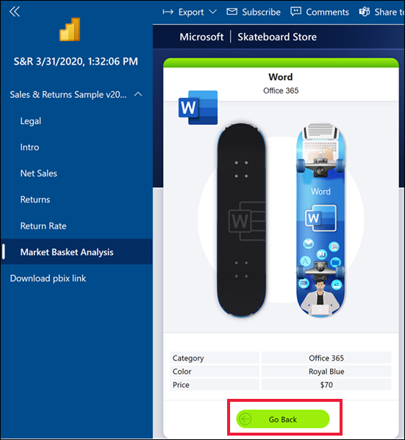Click the Skateboard Store header text
The height and width of the screenshot is (440, 405).
[277, 37]
